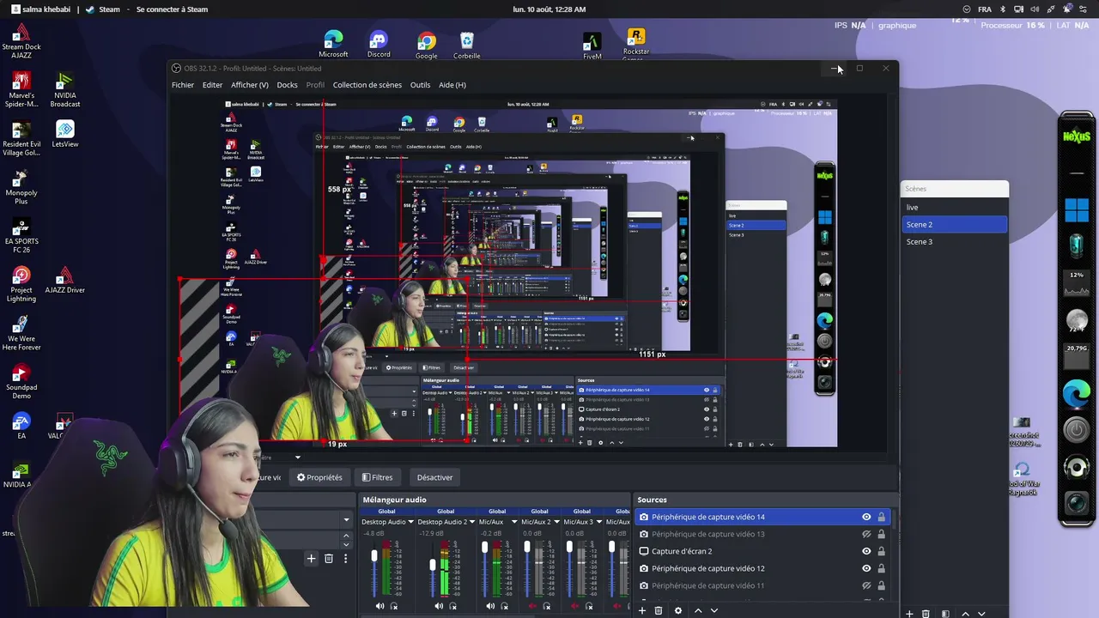Open source properties gear in the Sources toolbar

(678, 610)
